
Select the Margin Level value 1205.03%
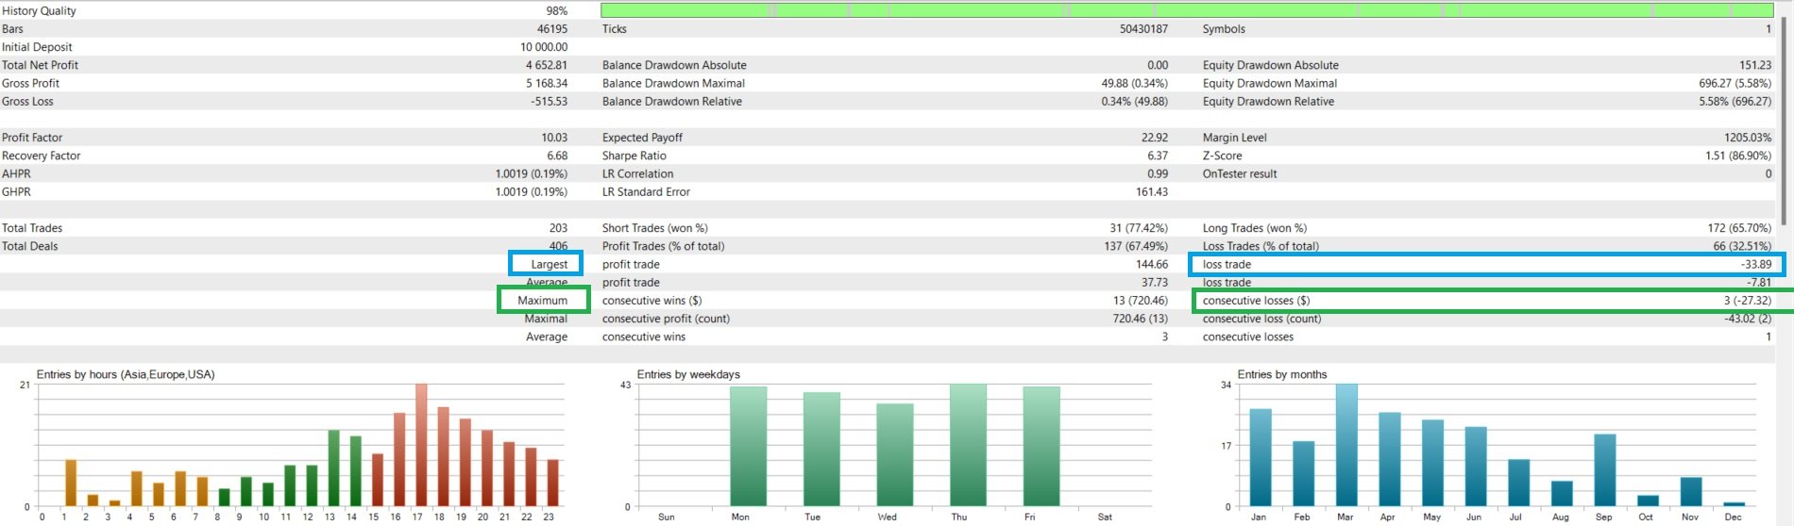[1748, 138]
